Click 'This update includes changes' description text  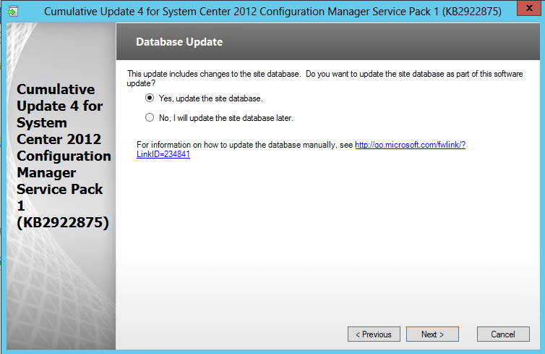pyautogui.click(x=217, y=74)
